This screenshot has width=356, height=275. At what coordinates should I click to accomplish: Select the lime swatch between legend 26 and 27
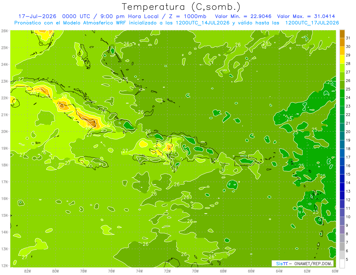(342, 76)
